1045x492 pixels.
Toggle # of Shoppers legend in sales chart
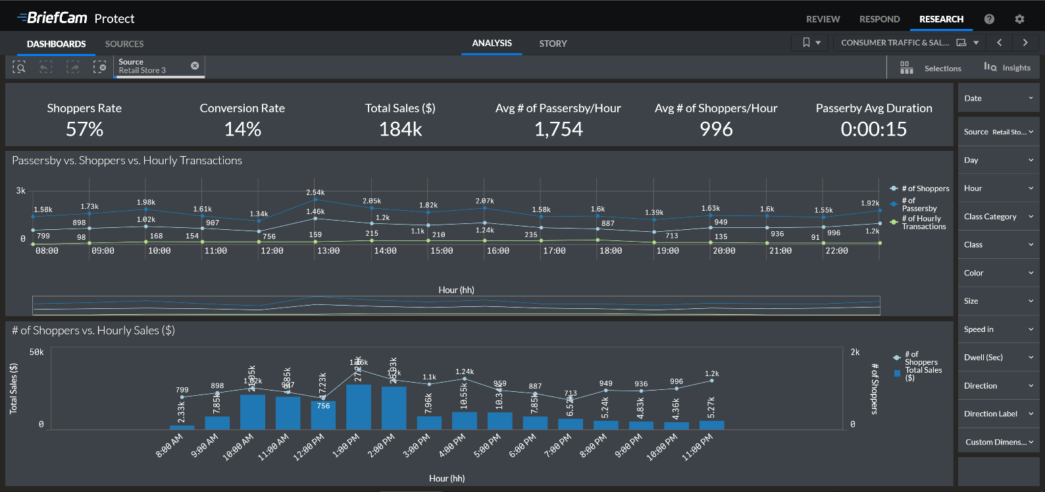915,358
